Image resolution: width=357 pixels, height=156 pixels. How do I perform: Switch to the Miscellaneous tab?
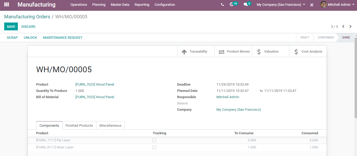click(x=110, y=125)
